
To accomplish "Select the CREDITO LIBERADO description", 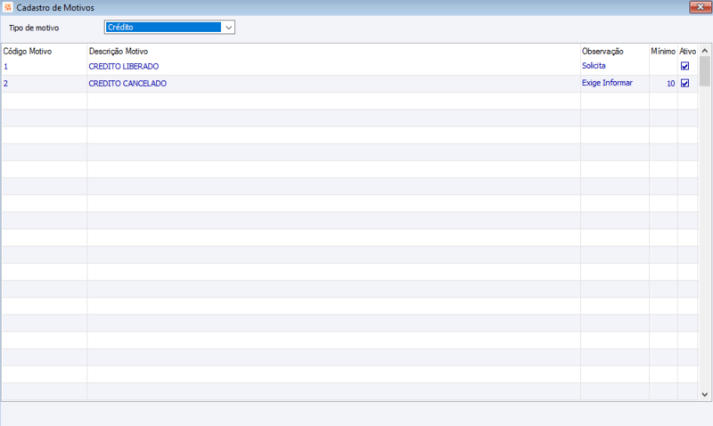I will tap(124, 66).
